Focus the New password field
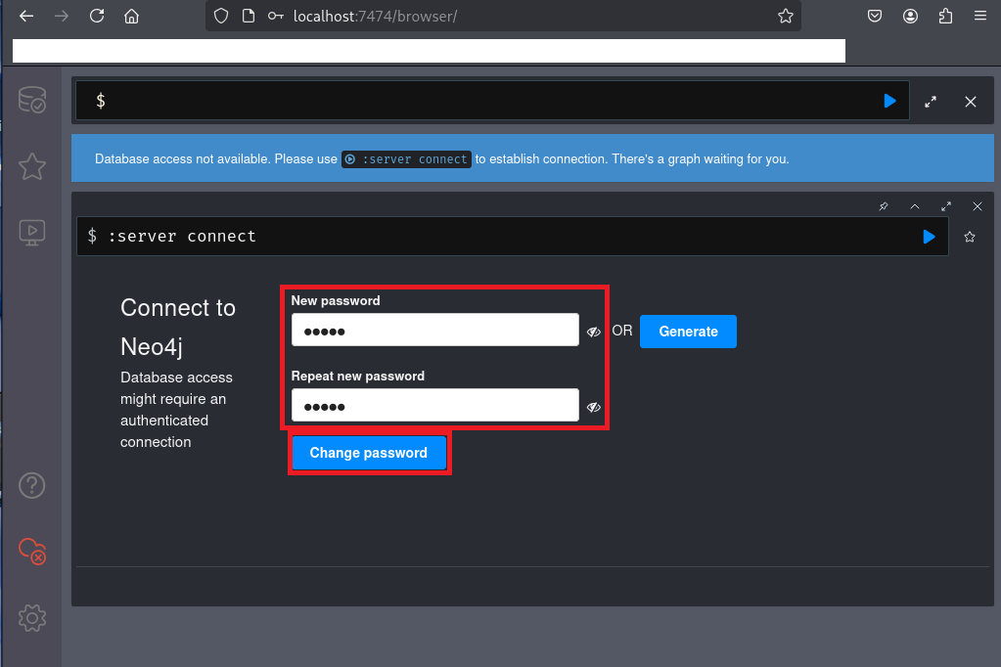 (434, 331)
